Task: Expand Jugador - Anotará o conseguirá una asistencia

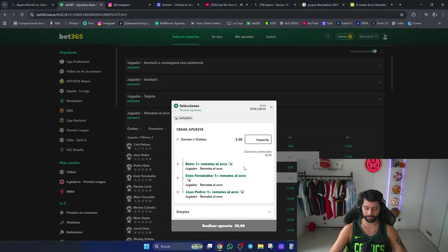Action: click(x=254, y=65)
